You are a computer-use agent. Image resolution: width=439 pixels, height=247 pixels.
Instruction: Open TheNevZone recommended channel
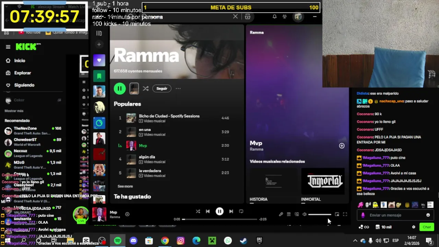pyautogui.click(x=33, y=131)
